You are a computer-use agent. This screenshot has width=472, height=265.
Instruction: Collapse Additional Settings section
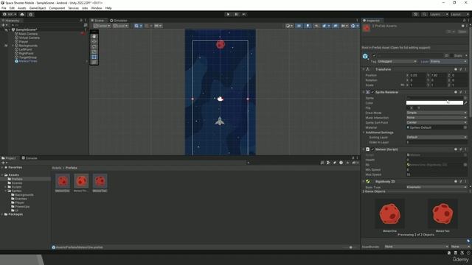[364, 132]
